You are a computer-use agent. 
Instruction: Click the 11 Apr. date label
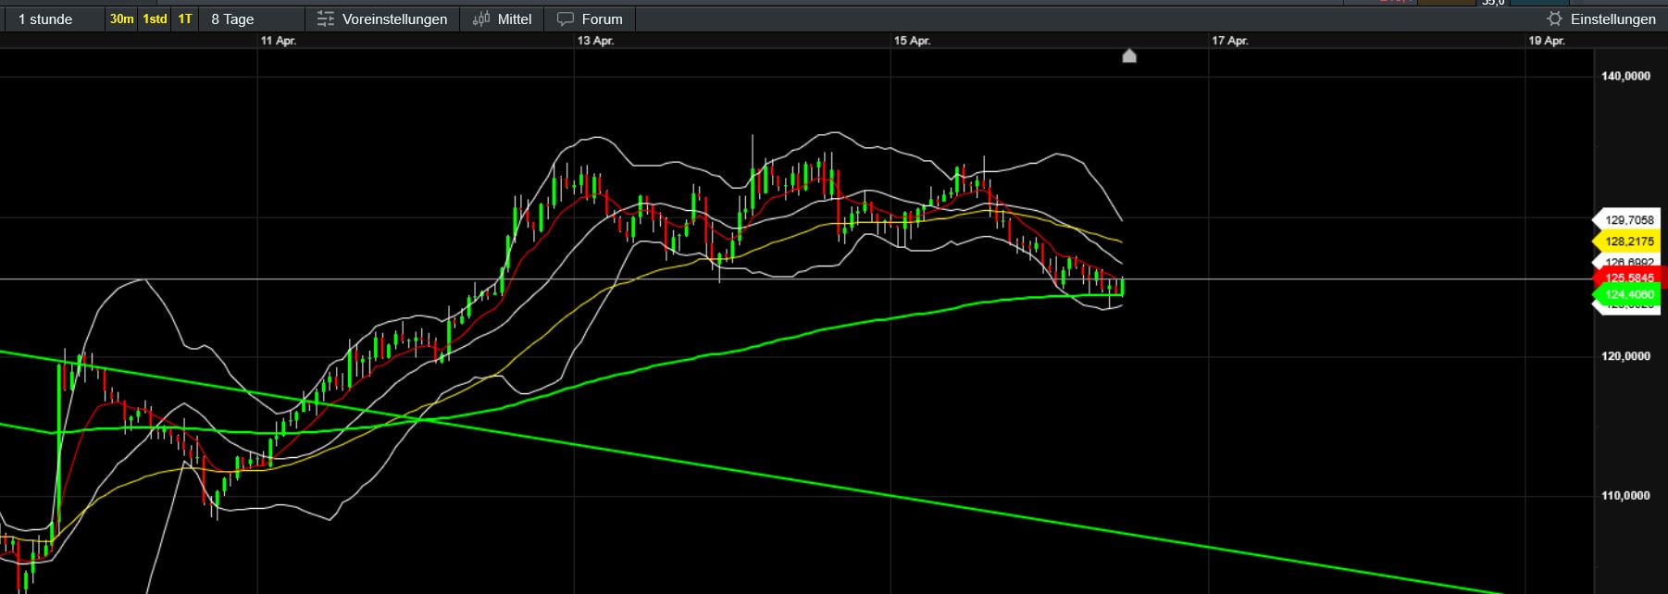click(279, 41)
